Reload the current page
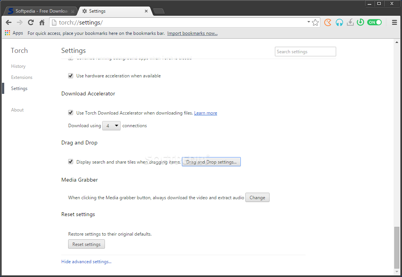Image resolution: width=402 pixels, height=277 pixels. click(x=31, y=23)
